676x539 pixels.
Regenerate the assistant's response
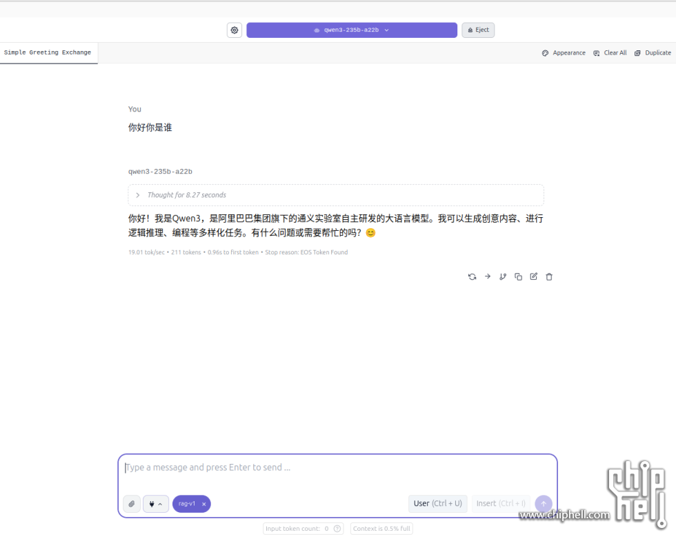472,276
